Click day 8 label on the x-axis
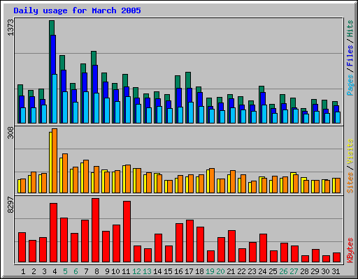This screenshot has width=358, height=279. 96,271
